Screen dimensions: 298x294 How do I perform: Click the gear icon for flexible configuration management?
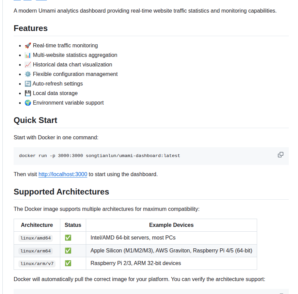pyautogui.click(x=28, y=74)
